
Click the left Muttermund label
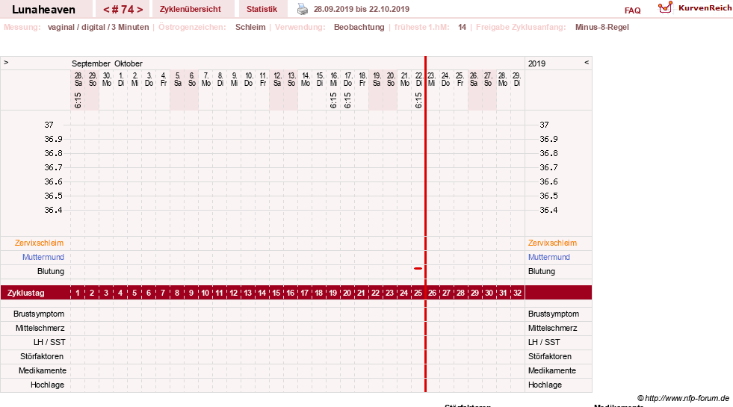43,257
